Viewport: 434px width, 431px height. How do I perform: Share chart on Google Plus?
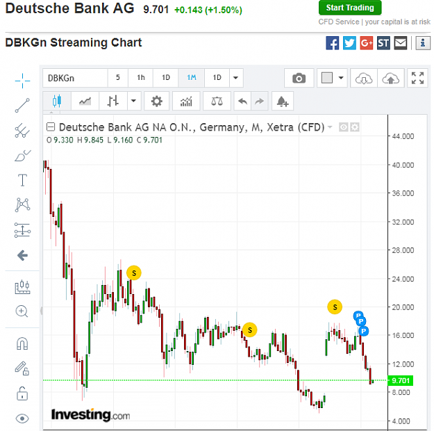[367, 43]
